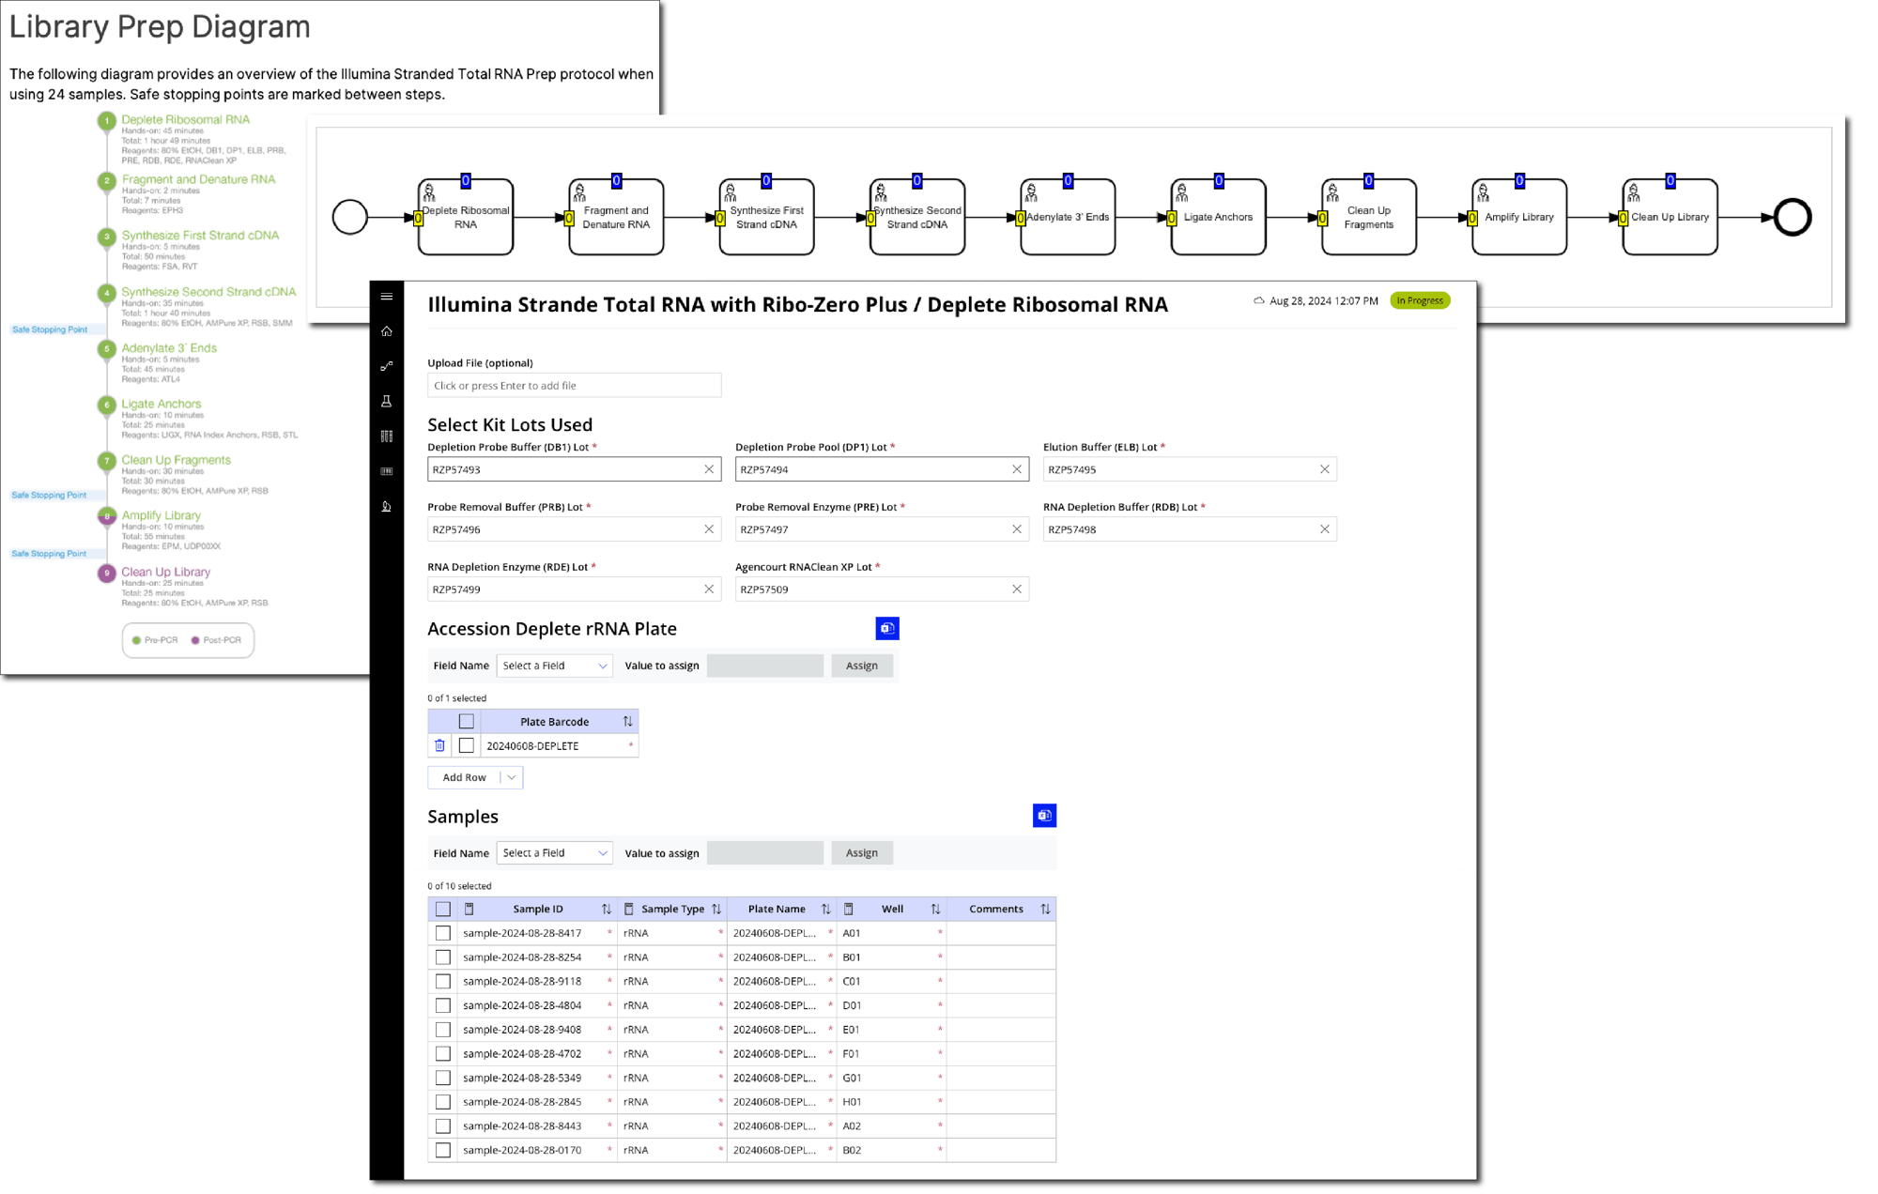1878x1194 pixels.
Task: Click the RNA Depletion Enzyme (RDE) Lot field
Action: pos(574,589)
